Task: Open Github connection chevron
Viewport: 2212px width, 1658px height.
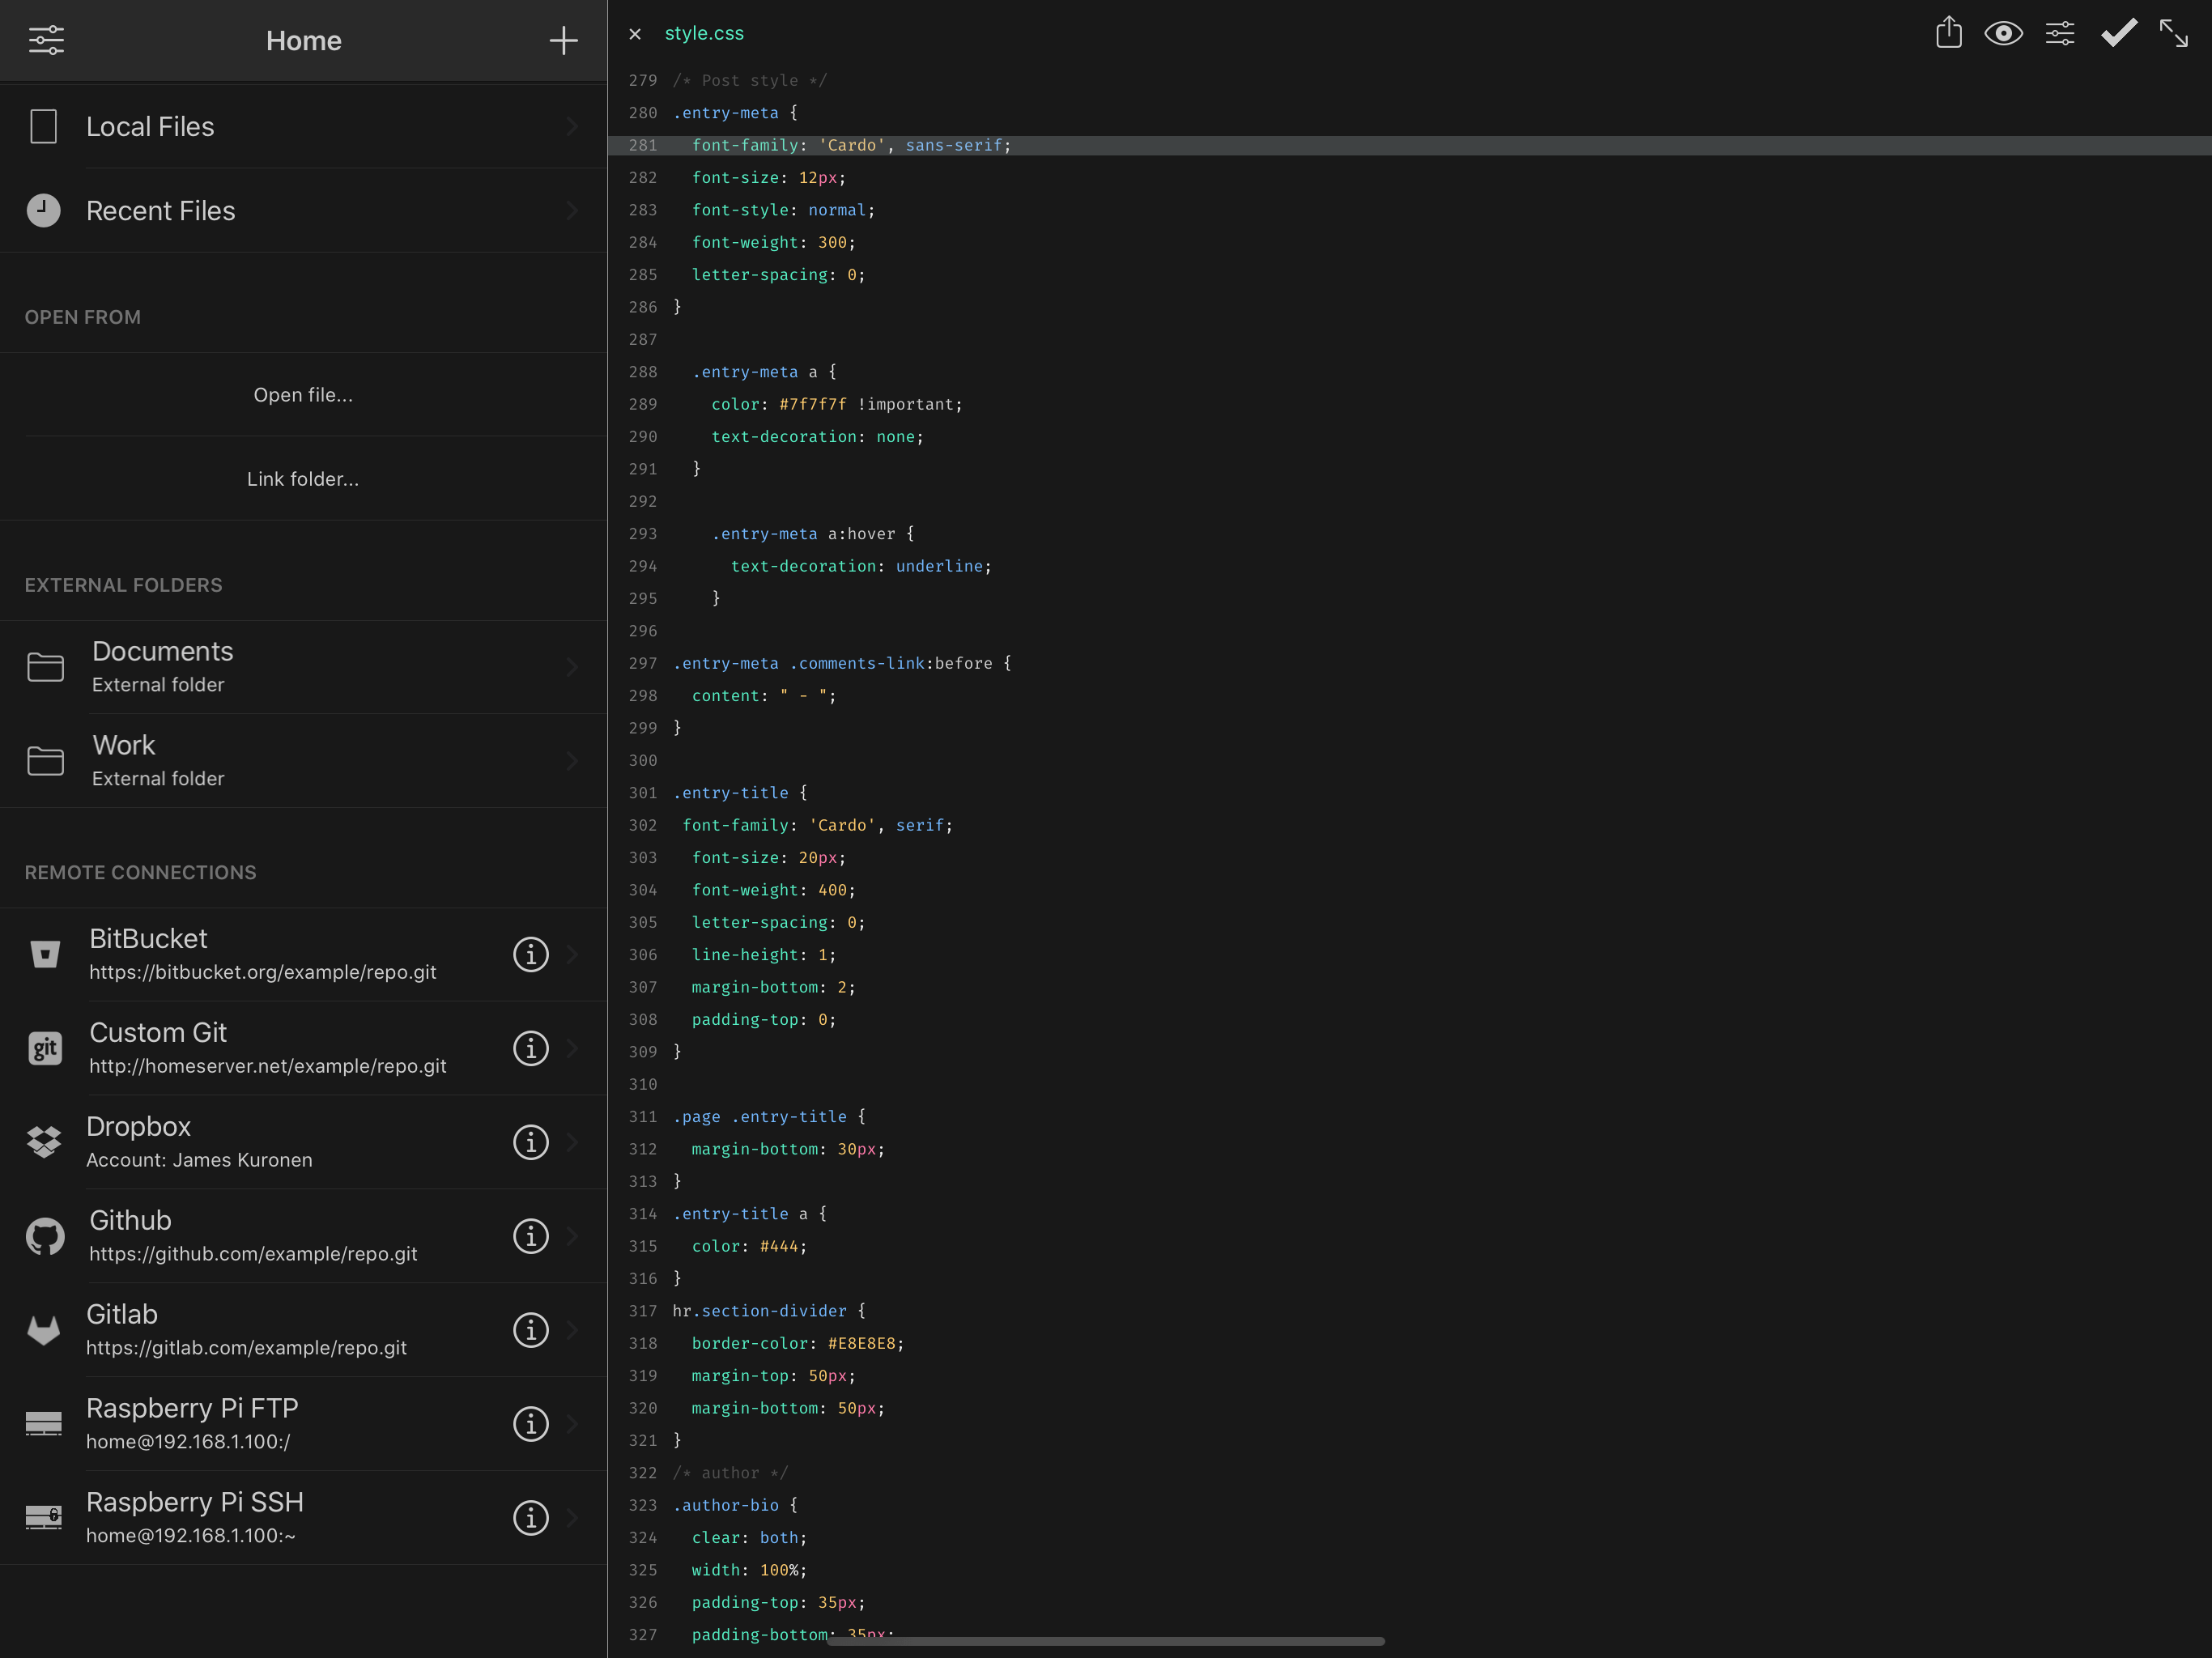Action: pyautogui.click(x=573, y=1236)
